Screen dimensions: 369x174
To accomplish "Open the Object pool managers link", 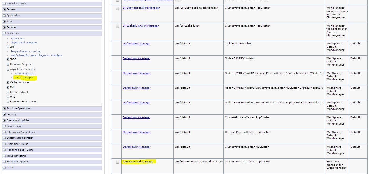I will [24, 43].
